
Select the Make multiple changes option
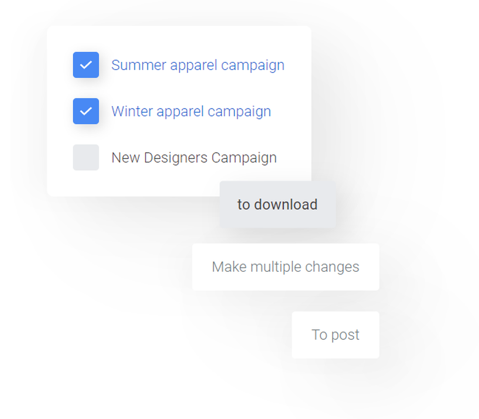tap(285, 267)
